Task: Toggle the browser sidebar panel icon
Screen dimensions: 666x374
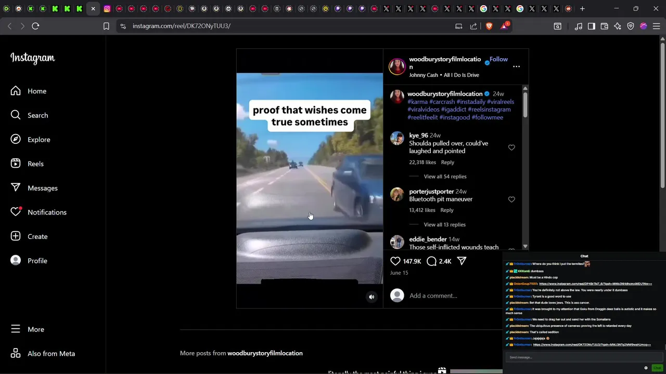Action: point(592,26)
